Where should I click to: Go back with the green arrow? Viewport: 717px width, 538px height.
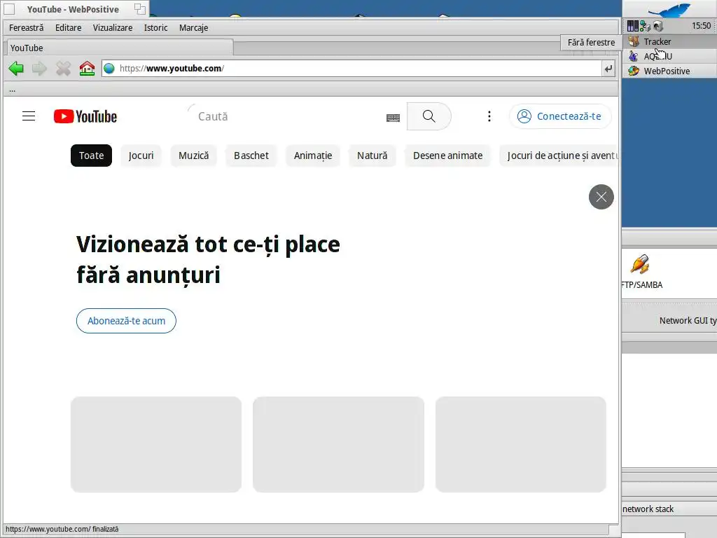pos(16,69)
